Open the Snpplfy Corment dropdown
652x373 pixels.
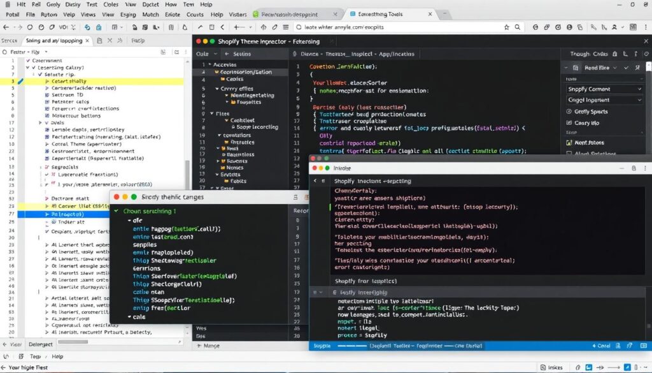click(605, 89)
